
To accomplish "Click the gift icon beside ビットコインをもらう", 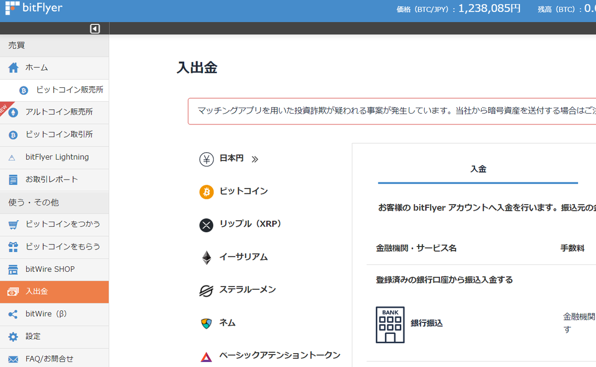I will point(13,246).
